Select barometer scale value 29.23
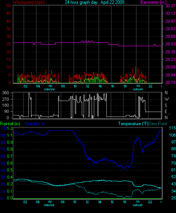This screenshot has height=213, width=176. coord(170,59)
